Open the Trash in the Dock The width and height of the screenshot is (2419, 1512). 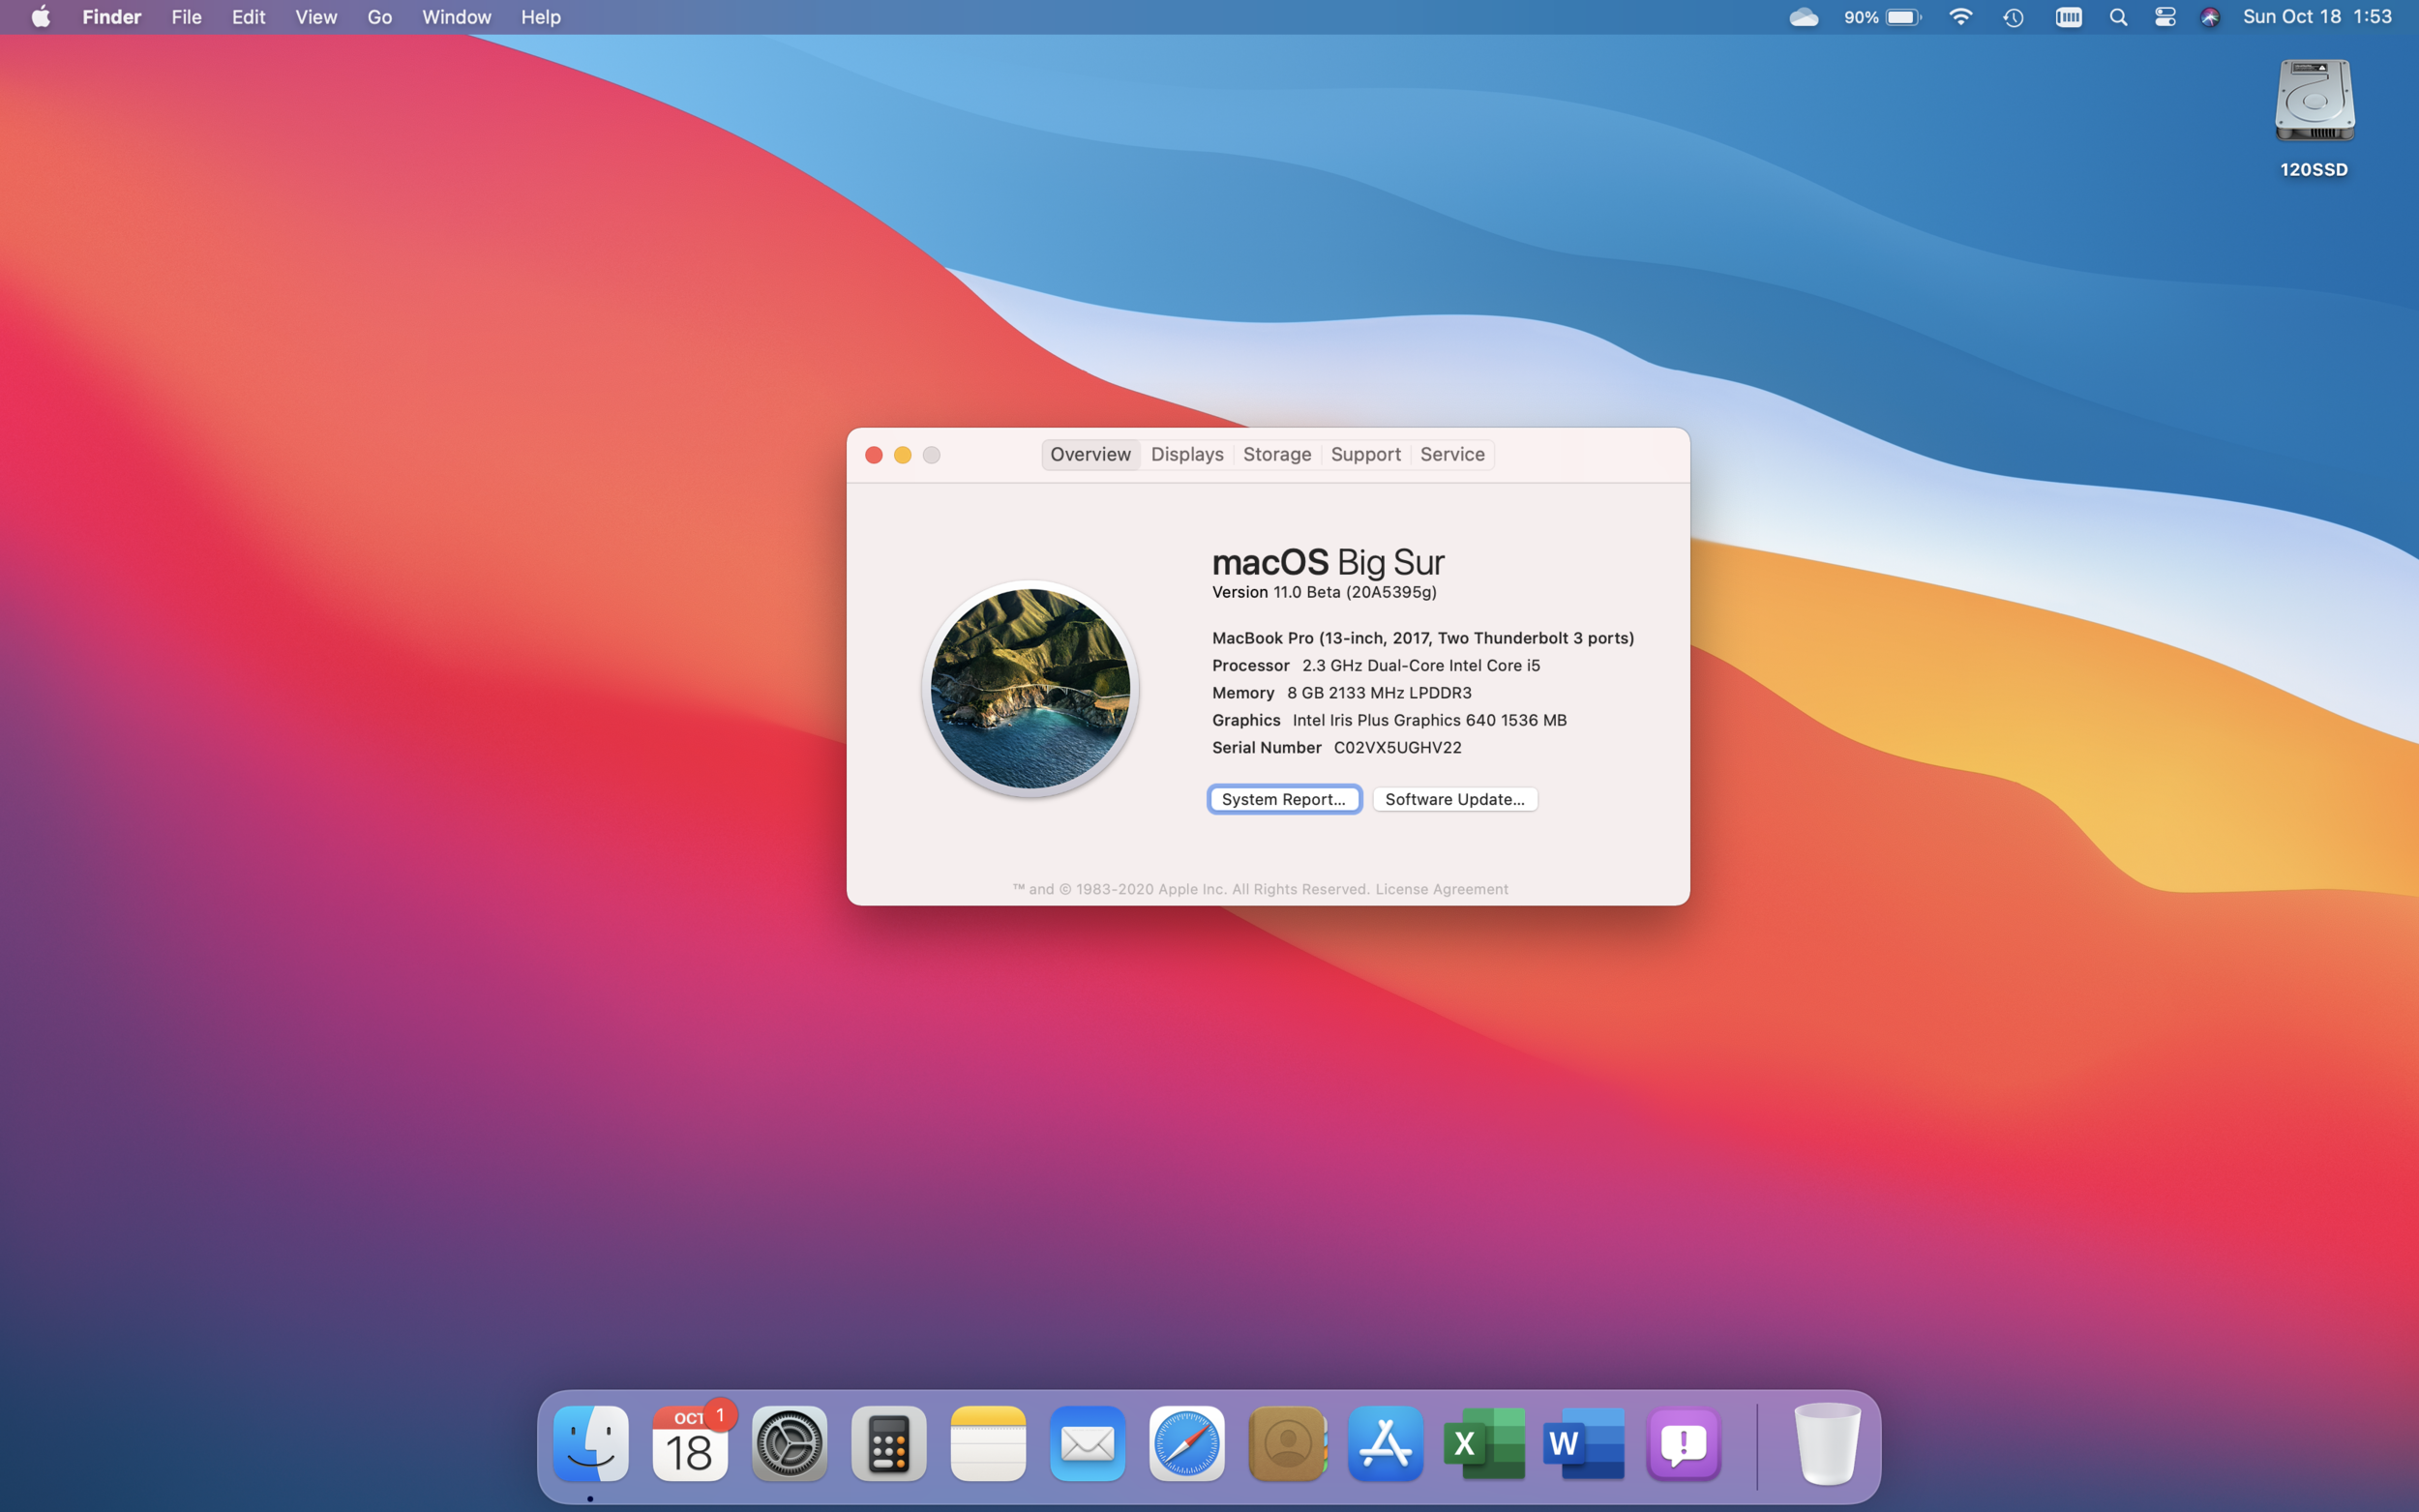(x=1827, y=1443)
